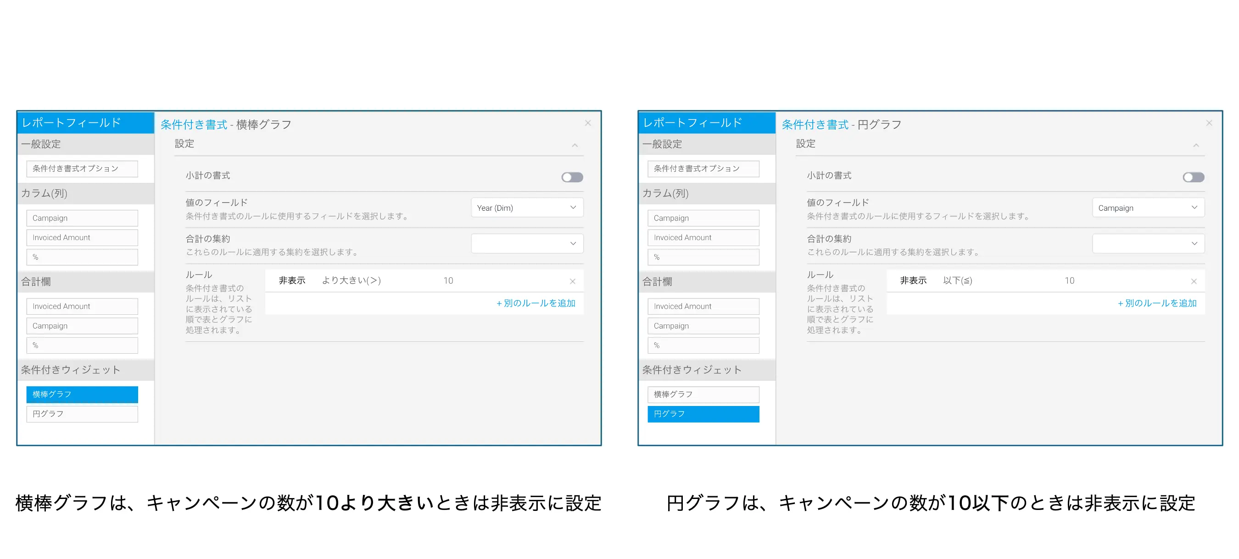Open the Year (Dim) value field dropdown
The width and height of the screenshot is (1239, 559).
[x=527, y=208]
